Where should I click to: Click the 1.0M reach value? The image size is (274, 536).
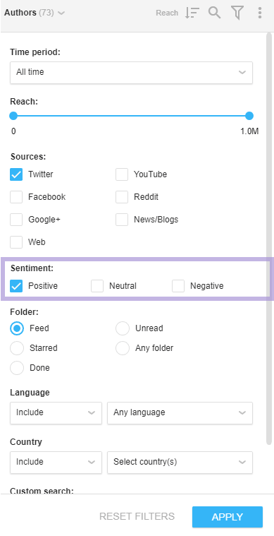coord(250,131)
